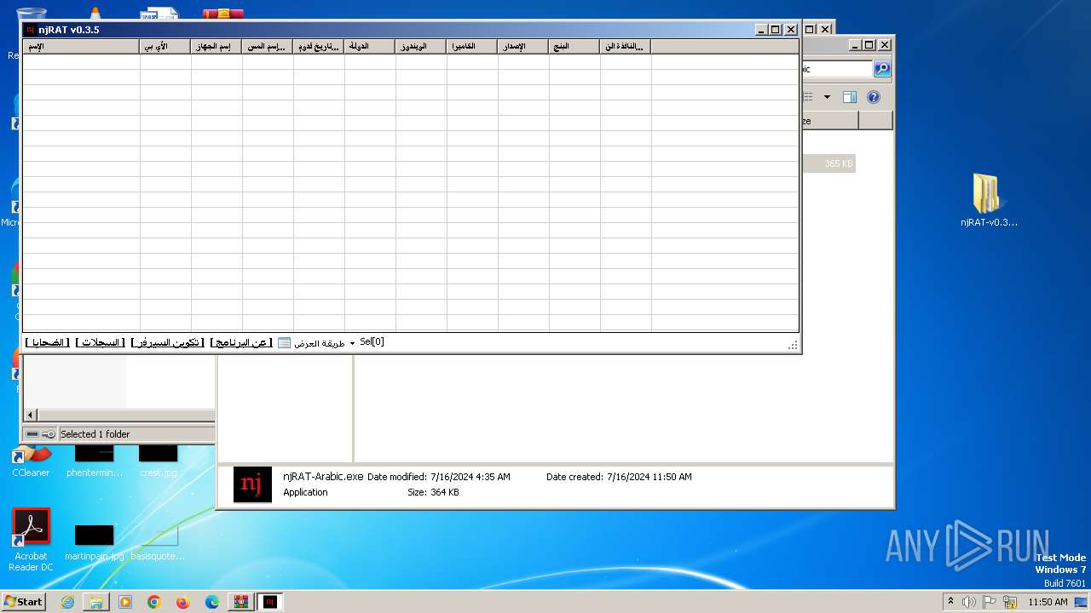
Task: Open CCleaner desktop shortcut
Action: (31, 460)
